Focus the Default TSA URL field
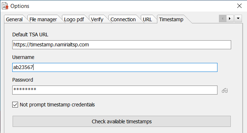Image resolution: width=247 pixels, height=133 pixels. [x=122, y=45]
